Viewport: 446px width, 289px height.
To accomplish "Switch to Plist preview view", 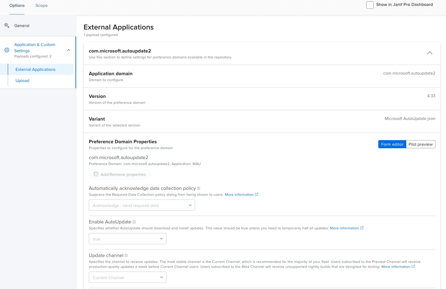I will coord(421,144).
